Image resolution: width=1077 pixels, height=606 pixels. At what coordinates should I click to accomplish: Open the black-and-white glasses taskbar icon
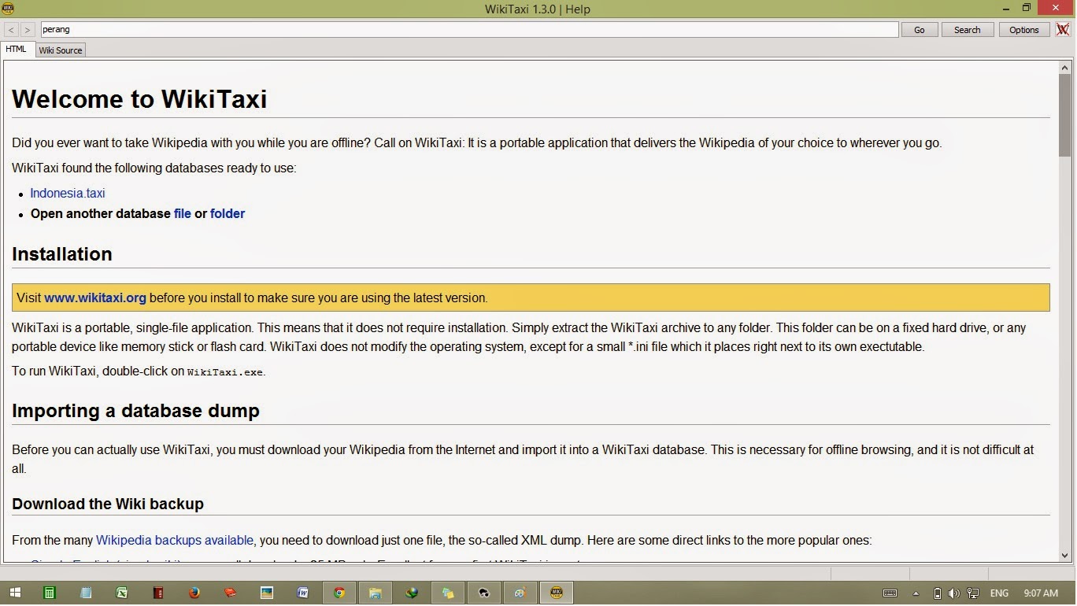pyautogui.click(x=484, y=593)
